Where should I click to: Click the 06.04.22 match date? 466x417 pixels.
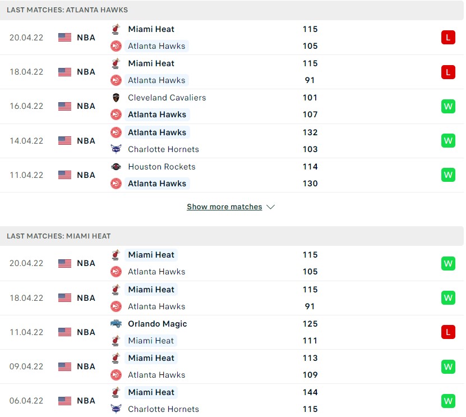26,401
